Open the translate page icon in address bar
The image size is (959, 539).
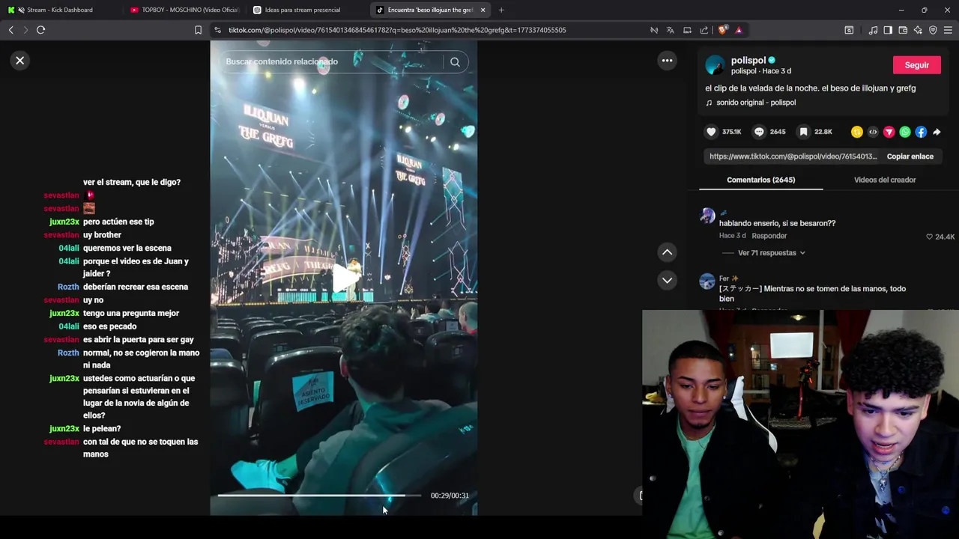click(670, 30)
